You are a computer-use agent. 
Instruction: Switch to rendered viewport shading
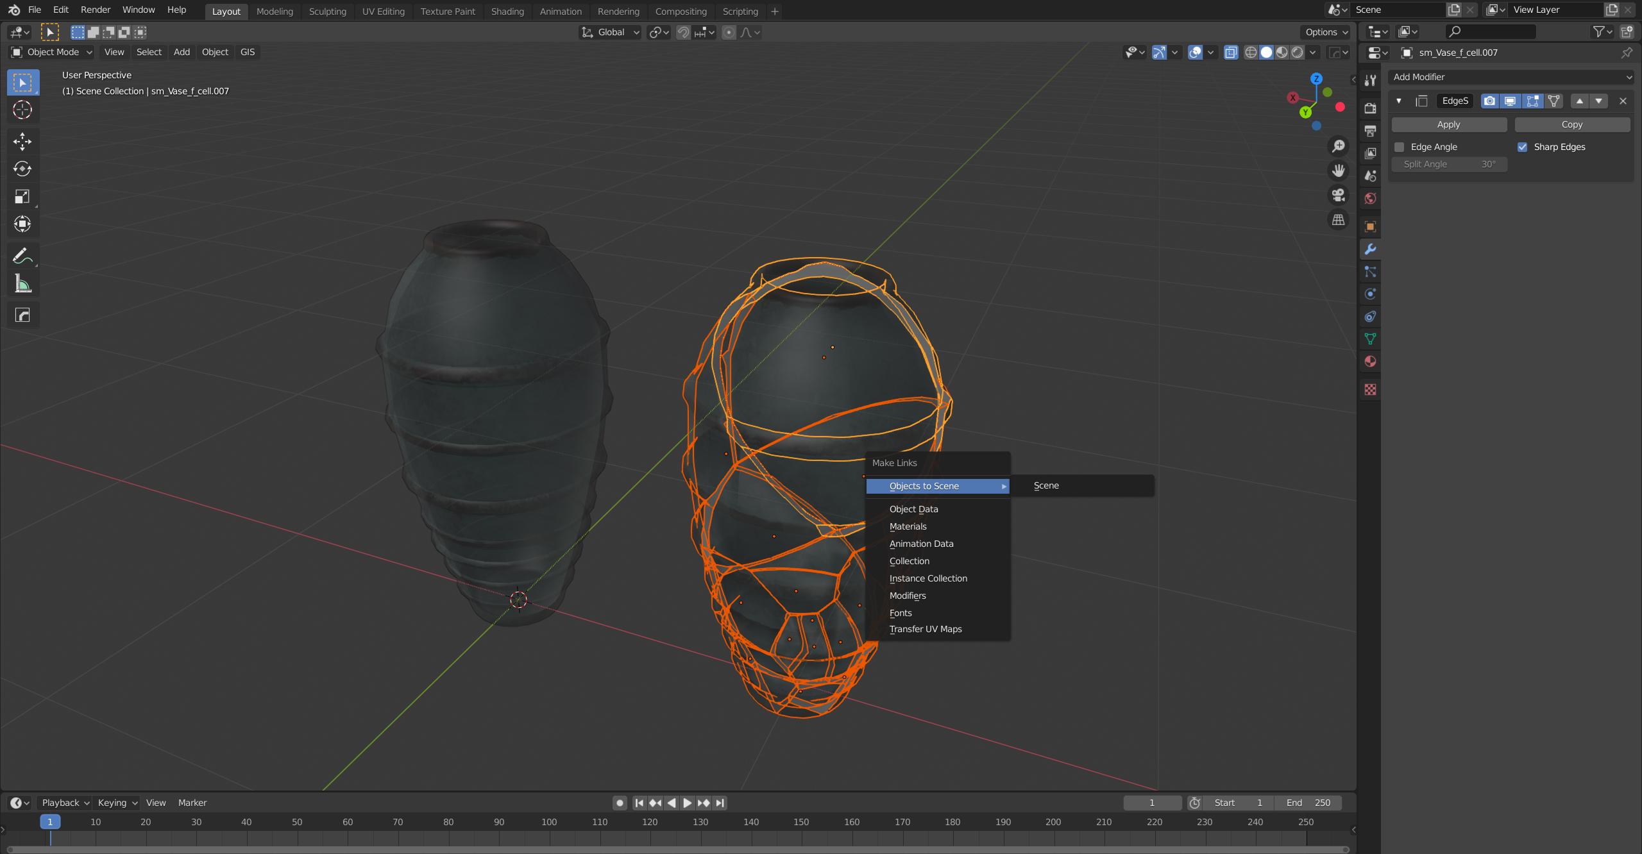point(1298,53)
